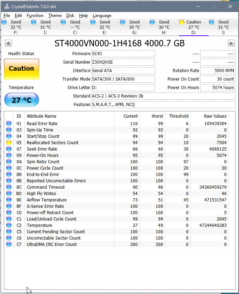The height and width of the screenshot is (294, 239).
Task: Click the CrystalDiskInfo title bar icon
Action: pos(7,7)
